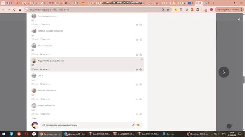Close the post overlay with the top-right X
The width and height of the screenshot is (245, 137).
tap(239, 19)
